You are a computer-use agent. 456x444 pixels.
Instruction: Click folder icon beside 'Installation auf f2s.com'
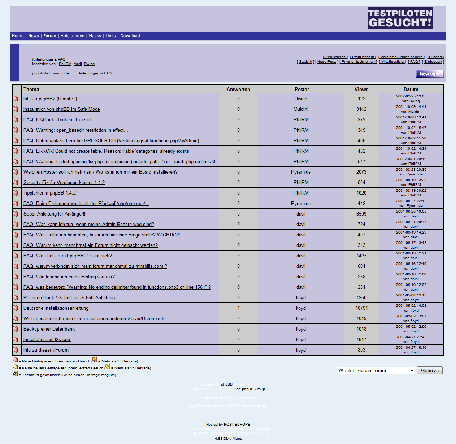(16, 339)
